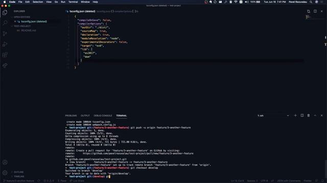327x183 pixels.
Task: Click the volume icon in the menu bar
Action: coord(246,2)
